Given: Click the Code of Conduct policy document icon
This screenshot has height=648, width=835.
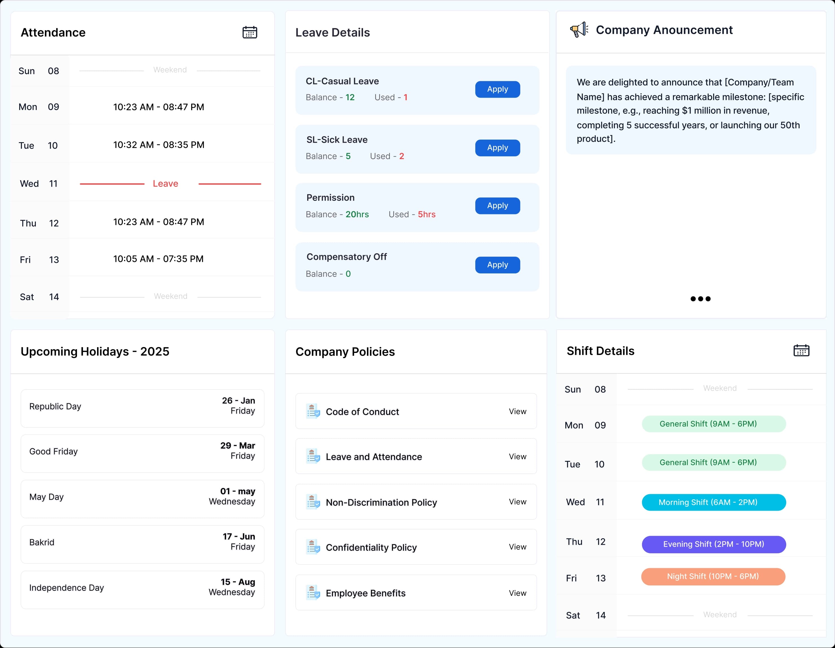Looking at the screenshot, I should (x=313, y=411).
